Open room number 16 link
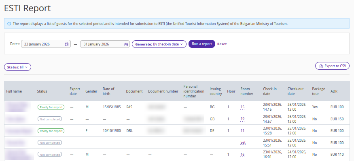354x161 pixels. (x=242, y=154)
